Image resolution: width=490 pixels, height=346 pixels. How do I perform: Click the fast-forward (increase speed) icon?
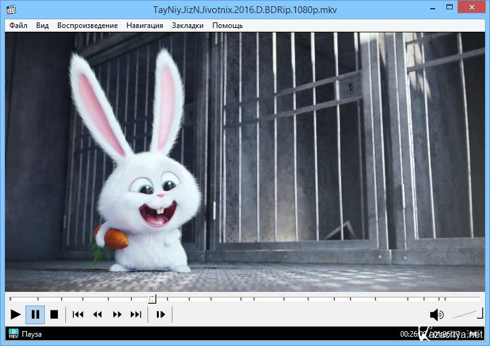tap(117, 315)
